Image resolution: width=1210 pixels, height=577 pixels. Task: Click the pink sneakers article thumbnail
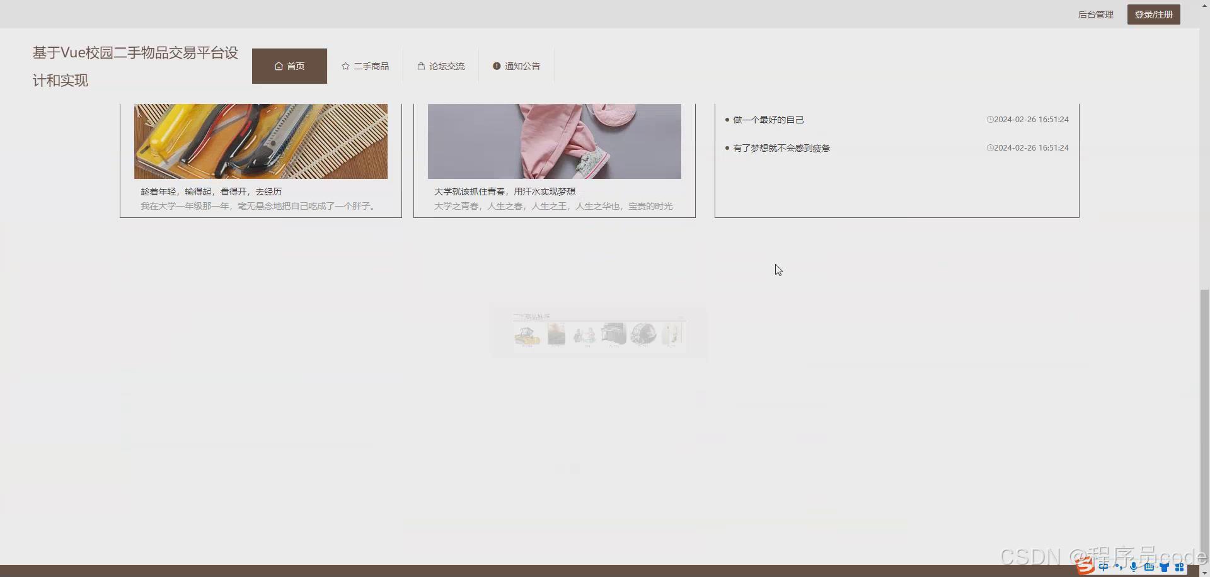tap(555, 141)
